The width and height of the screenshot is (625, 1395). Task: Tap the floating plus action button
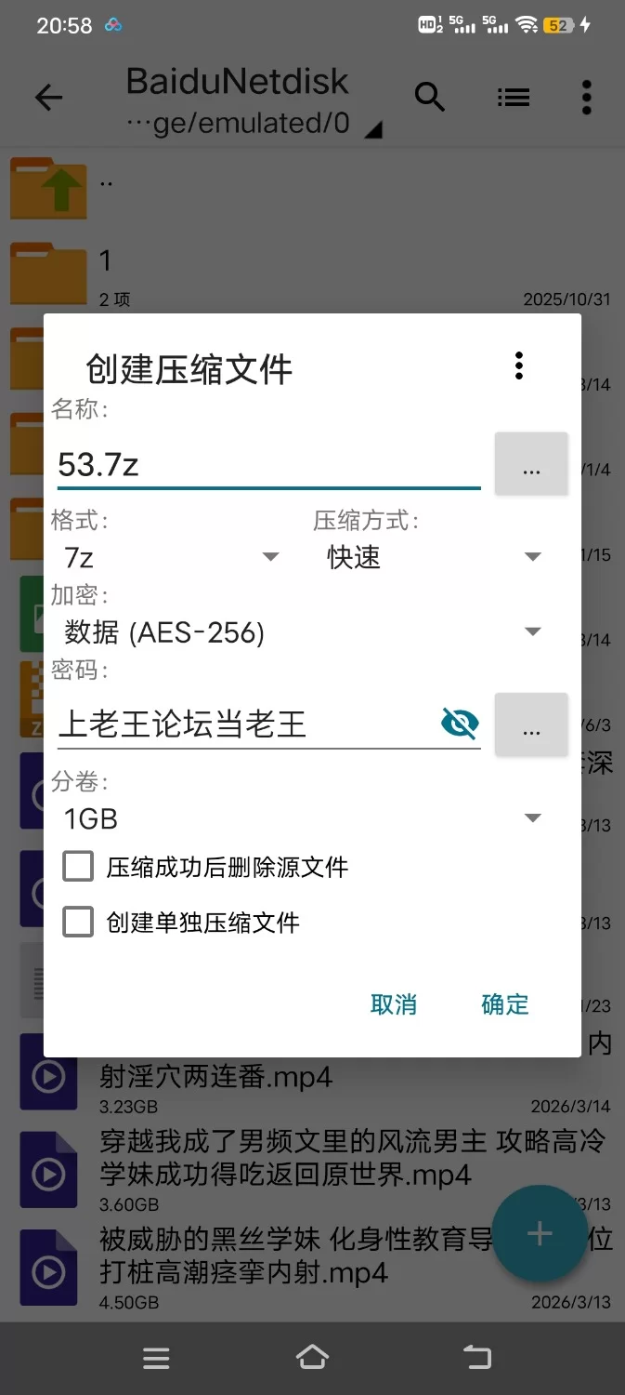click(x=539, y=1233)
